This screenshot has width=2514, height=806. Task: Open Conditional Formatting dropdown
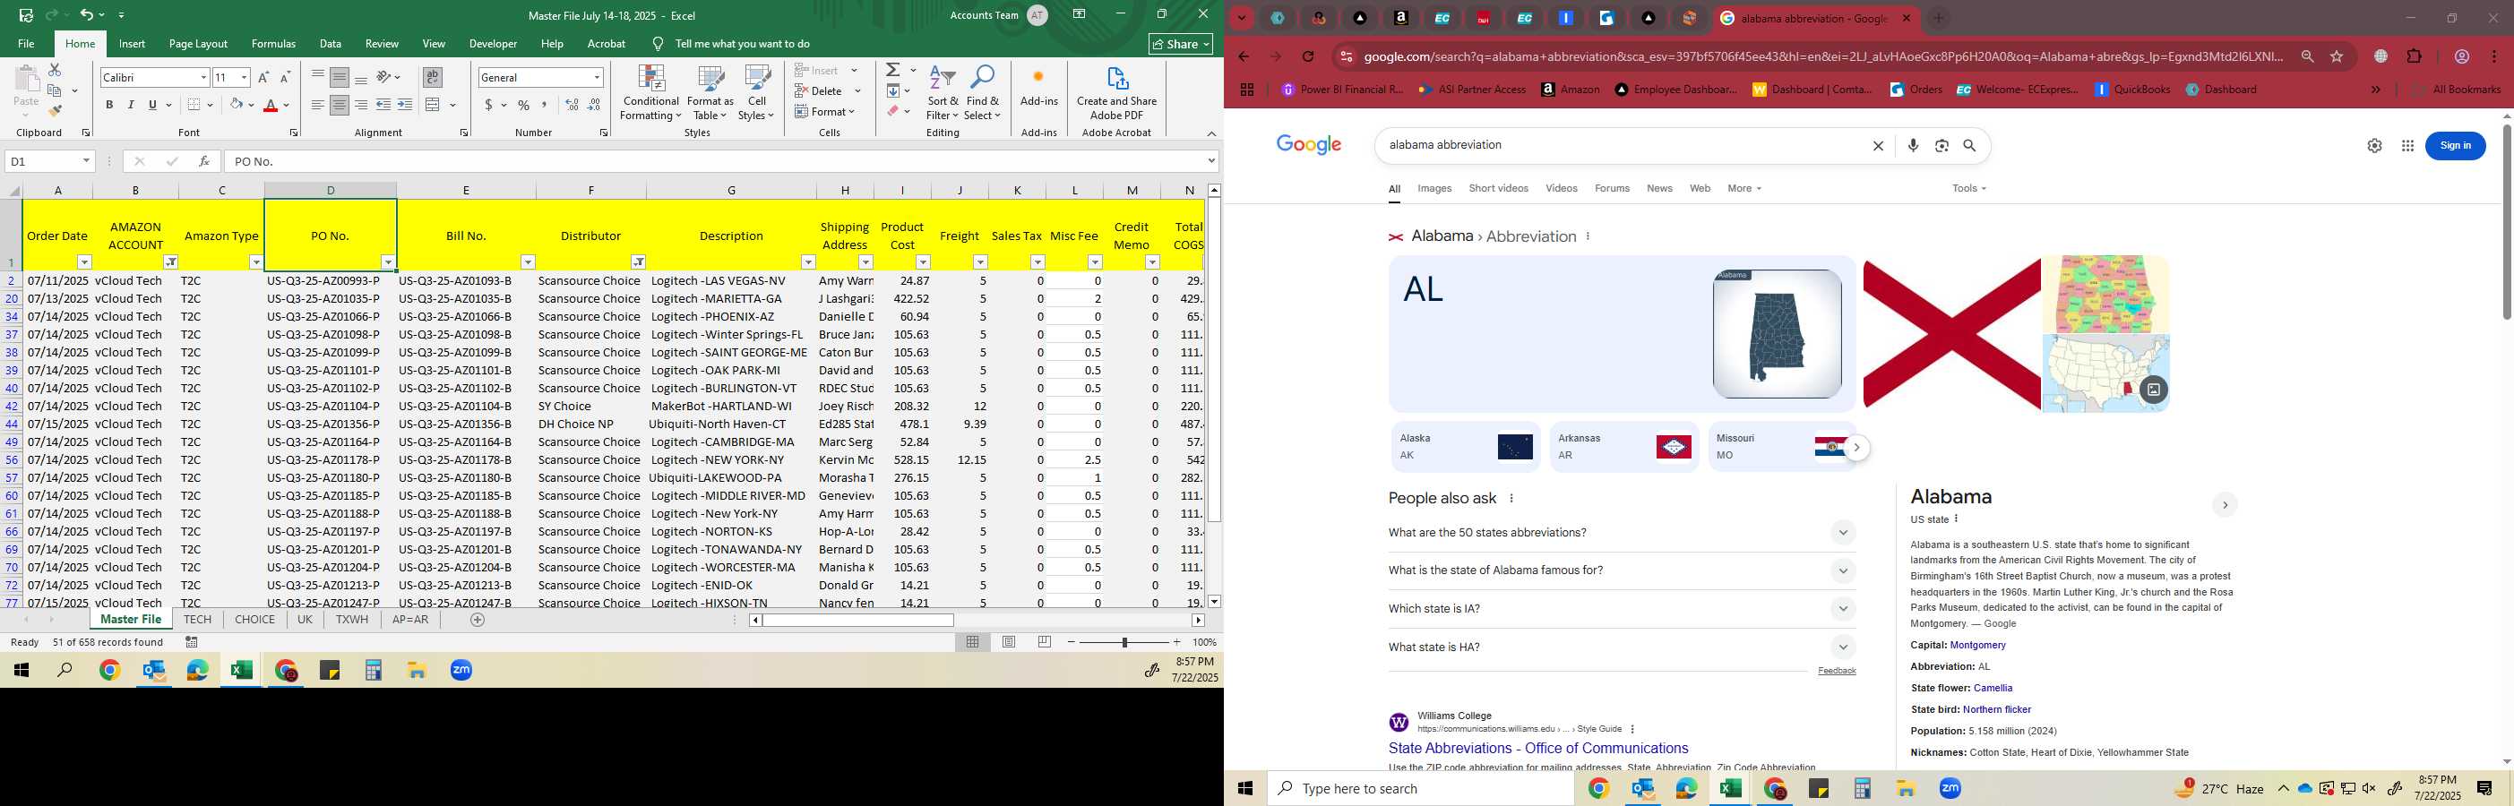click(651, 93)
